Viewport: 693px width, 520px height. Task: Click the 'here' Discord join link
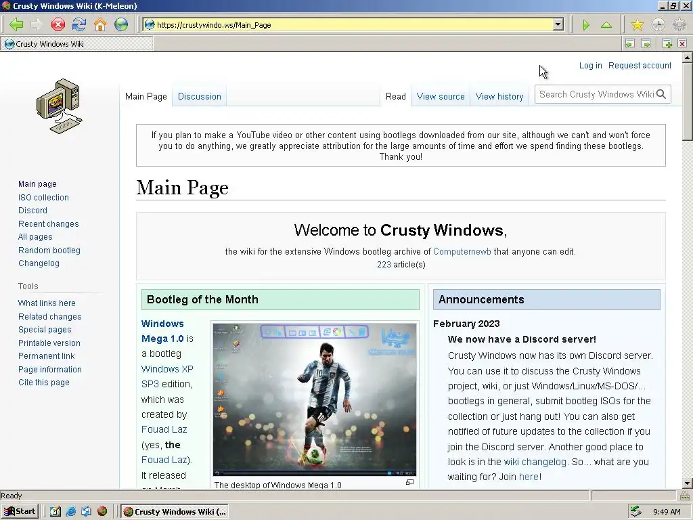click(529, 477)
